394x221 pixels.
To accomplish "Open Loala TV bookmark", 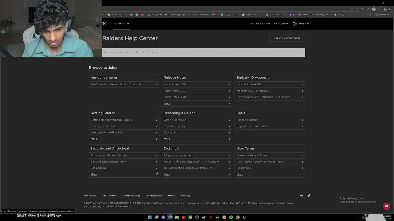I will coord(188,15).
